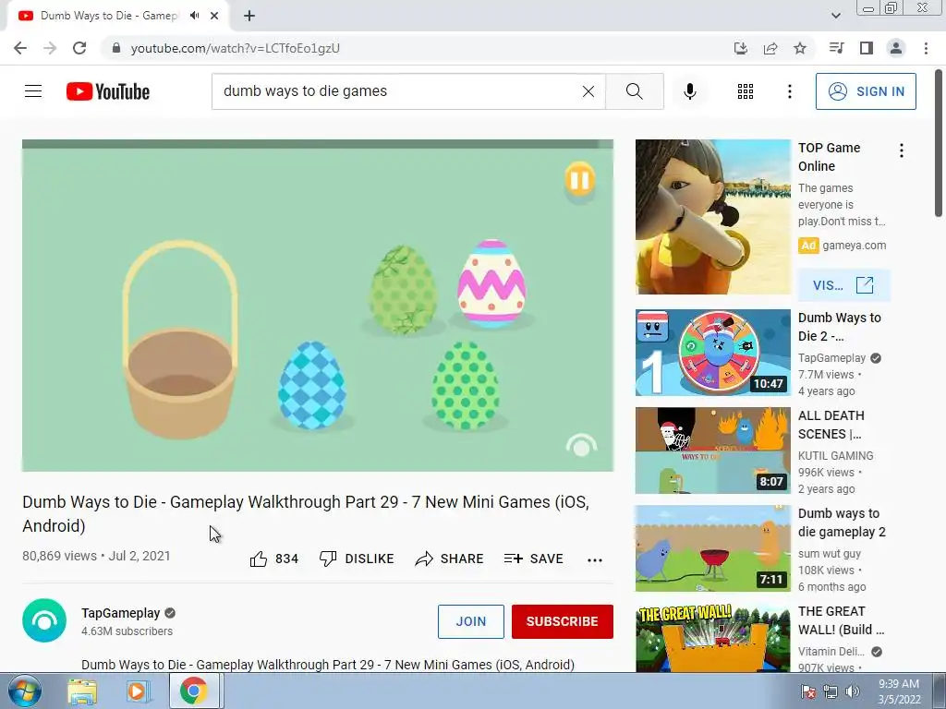Open the TOP Game Online ad thumbnail
The height and width of the screenshot is (709, 946).
[x=712, y=217]
